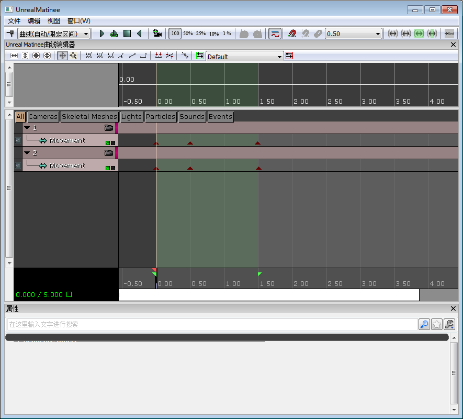
Task: Select the All group tab
Action: point(20,116)
